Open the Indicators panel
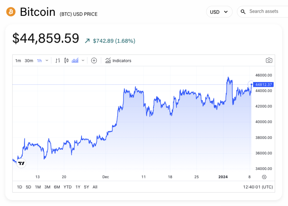This screenshot has width=288, height=206. (x=118, y=60)
